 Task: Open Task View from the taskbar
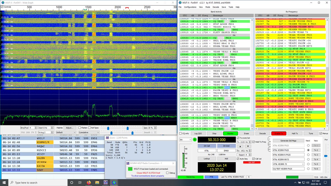[79, 182]
